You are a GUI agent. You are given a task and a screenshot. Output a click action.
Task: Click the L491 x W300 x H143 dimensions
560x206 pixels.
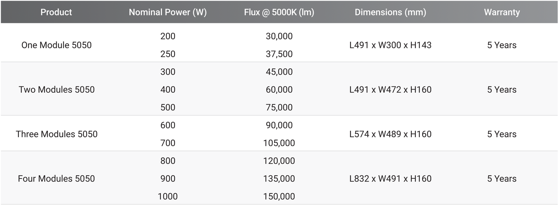pos(390,45)
